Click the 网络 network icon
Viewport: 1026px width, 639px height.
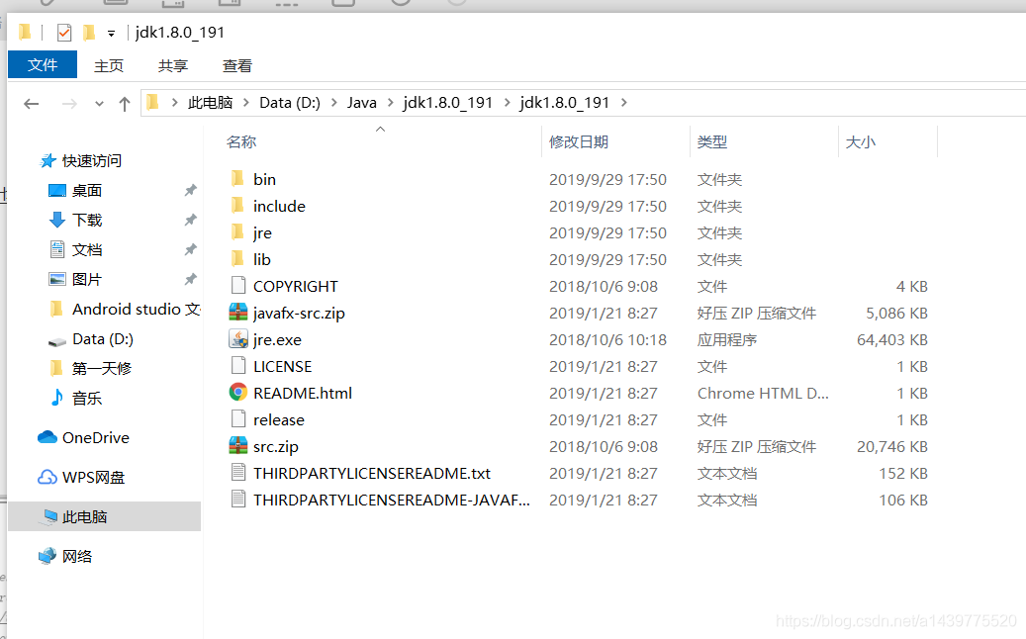47,557
